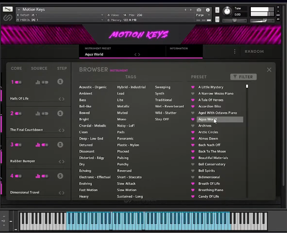This screenshot has width=287, height=233.
Task: Favorite heart for A Narrow Mezzo Piano
Action: click(193, 93)
